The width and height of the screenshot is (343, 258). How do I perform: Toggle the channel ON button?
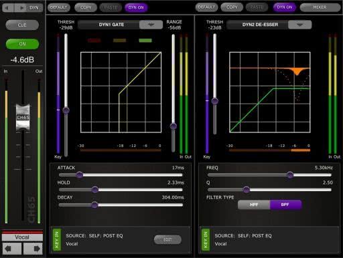(x=22, y=44)
